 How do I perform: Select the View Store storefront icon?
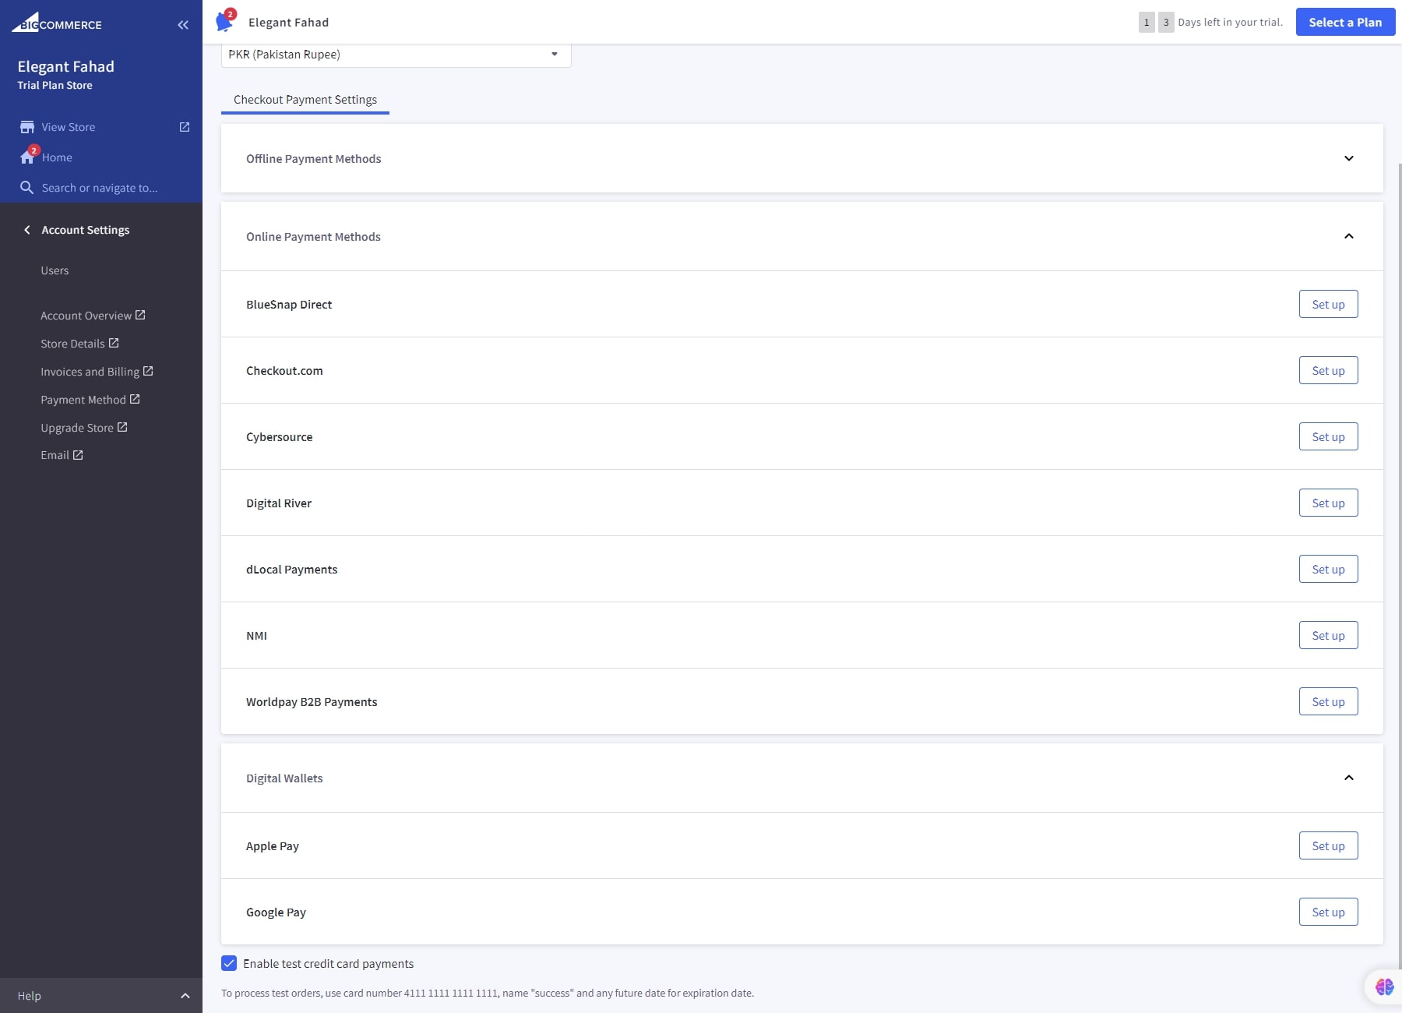[27, 126]
